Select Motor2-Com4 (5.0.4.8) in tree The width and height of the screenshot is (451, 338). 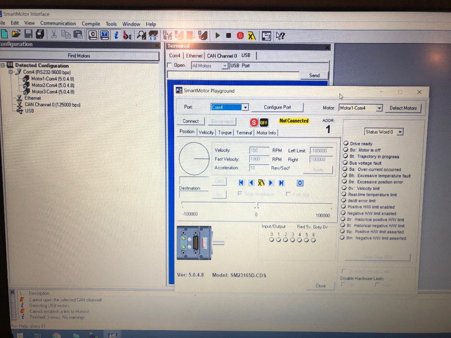click(x=53, y=85)
